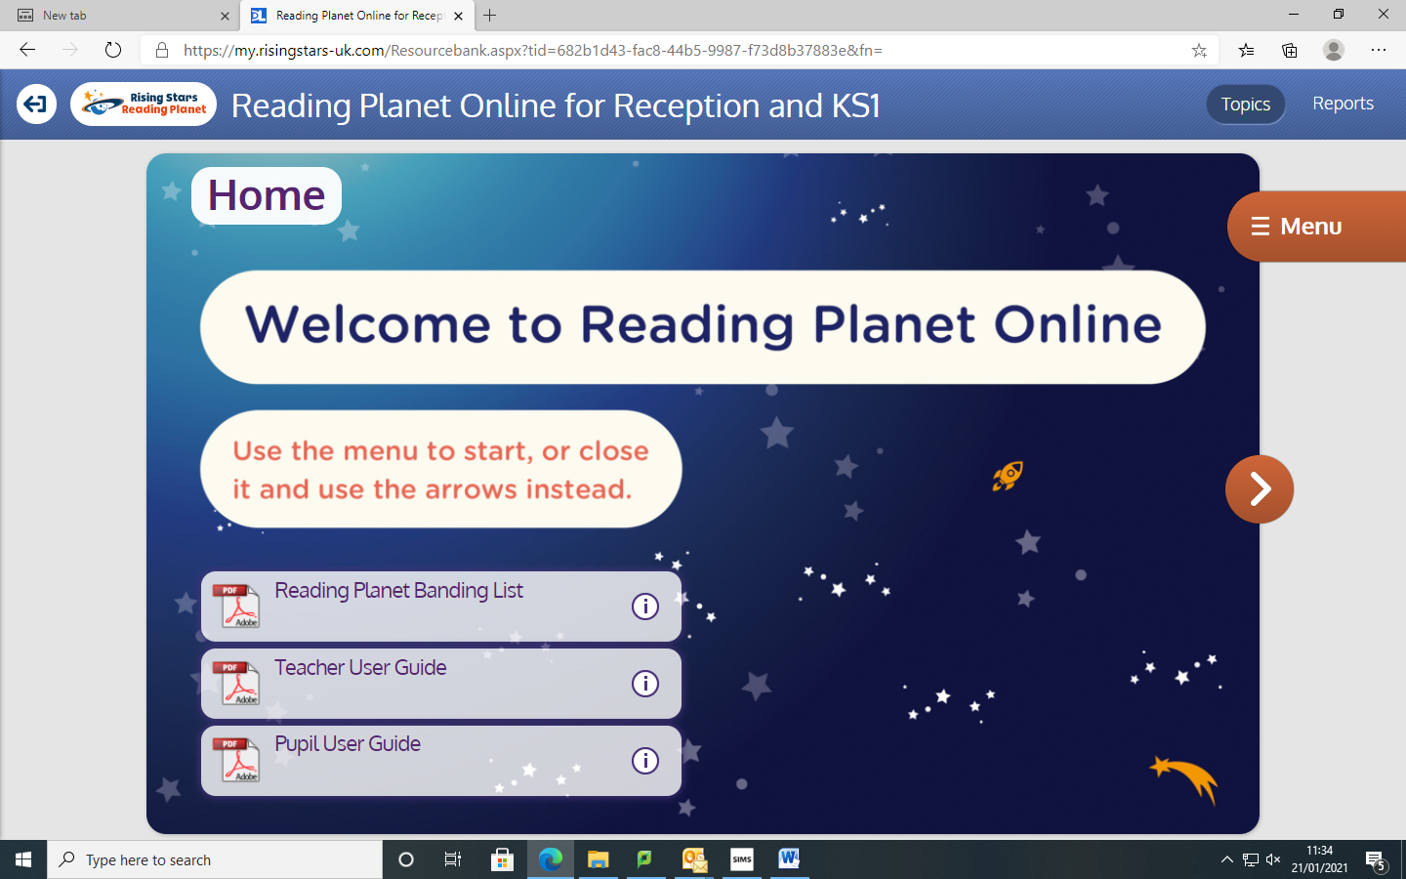Open the Windows Start menu
The image size is (1406, 879).
pos(23,859)
